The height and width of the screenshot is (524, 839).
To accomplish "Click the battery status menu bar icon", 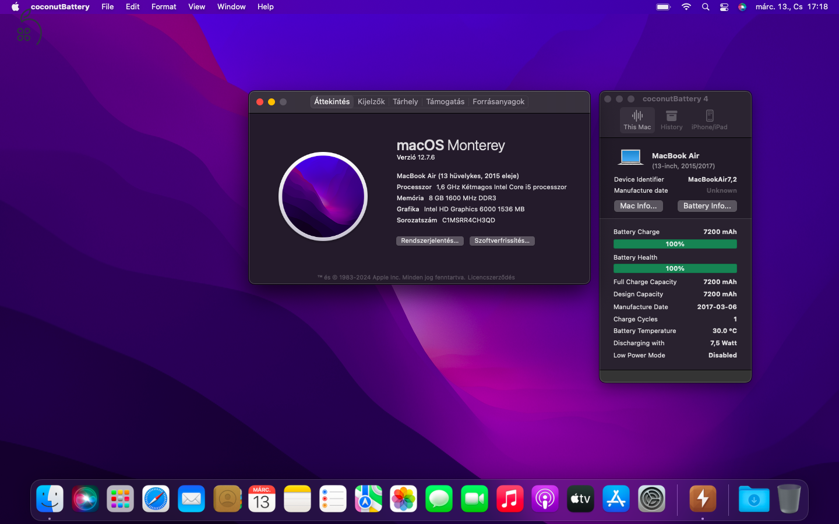I will tap(664, 7).
